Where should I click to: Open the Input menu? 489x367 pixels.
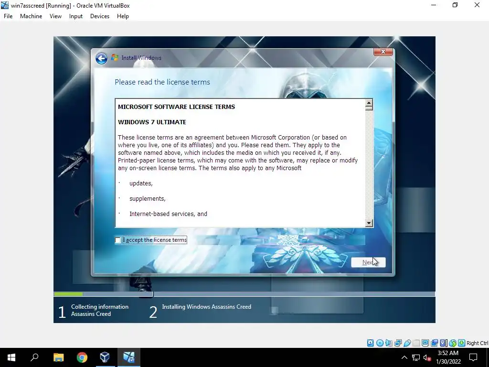tap(76, 16)
